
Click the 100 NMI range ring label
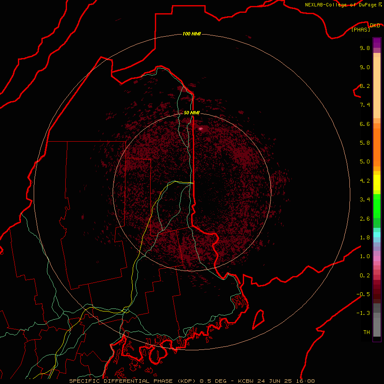[192, 34]
